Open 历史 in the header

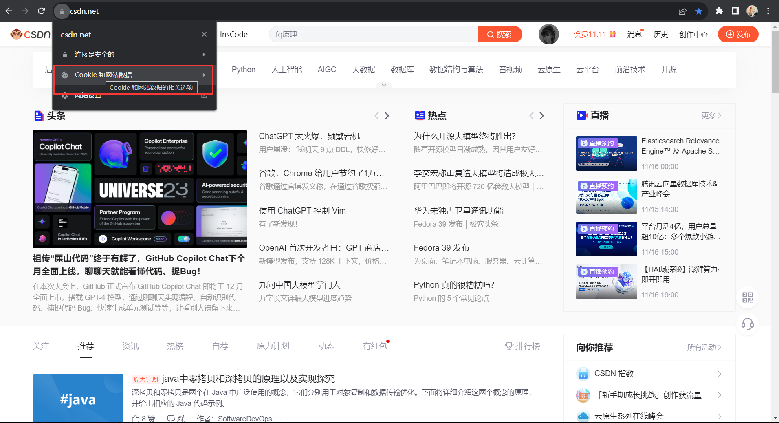(660, 35)
